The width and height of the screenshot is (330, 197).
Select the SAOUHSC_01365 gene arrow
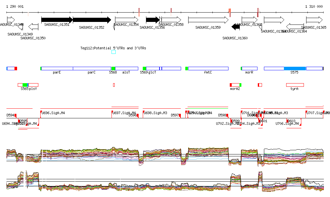tap(314, 20)
